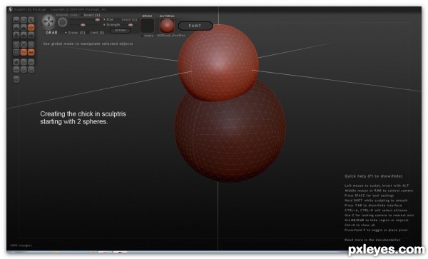The width and height of the screenshot is (428, 259).
Task: Click the 'CTRL+A, CTRL+D will select' line
Action: [x=376, y=210]
